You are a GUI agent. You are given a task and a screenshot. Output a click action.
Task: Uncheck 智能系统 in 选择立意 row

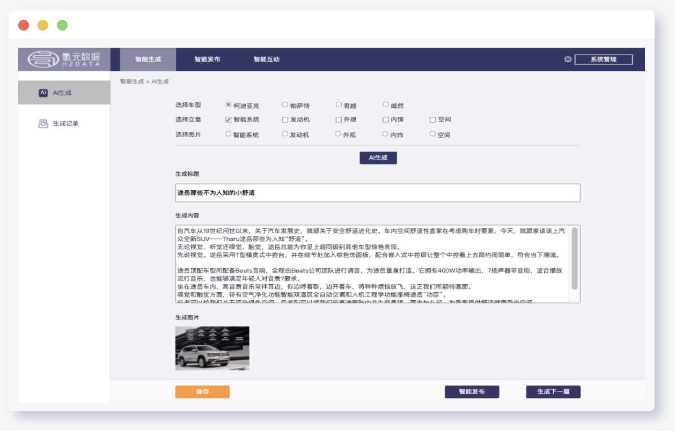[228, 120]
